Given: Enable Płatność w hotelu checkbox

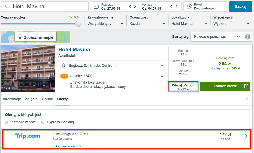Looking at the screenshot, I should click(x=7, y=122).
